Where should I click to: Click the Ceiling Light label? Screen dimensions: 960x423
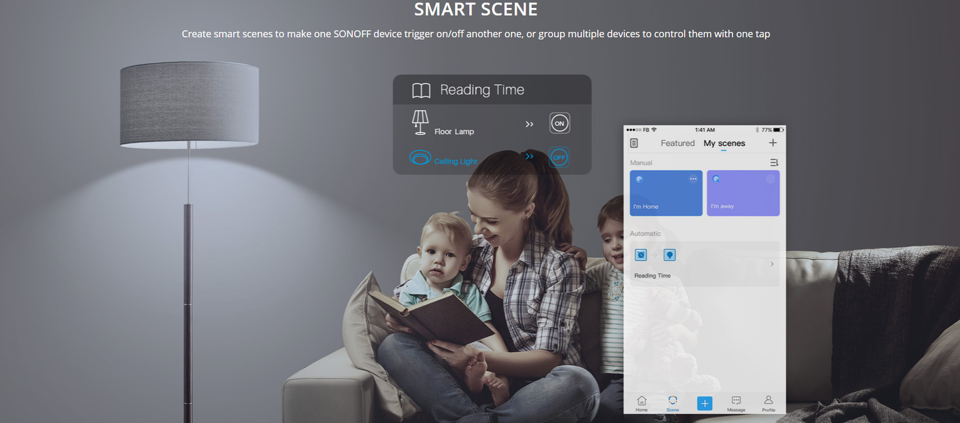click(x=456, y=161)
